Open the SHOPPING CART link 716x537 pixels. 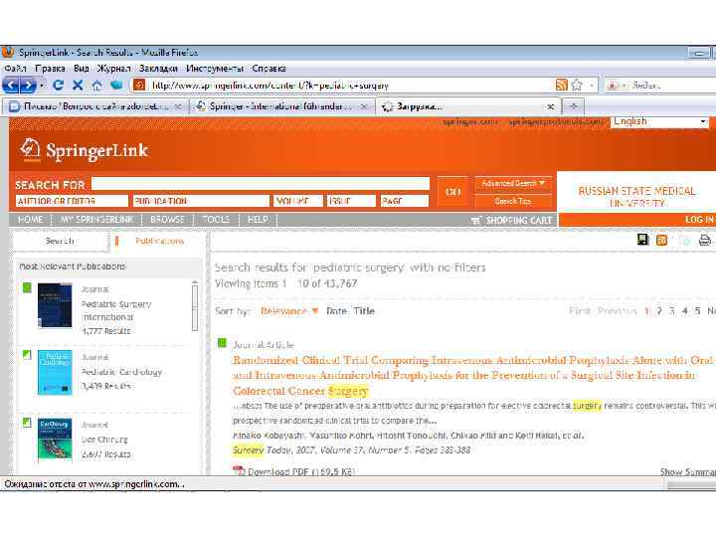click(512, 221)
